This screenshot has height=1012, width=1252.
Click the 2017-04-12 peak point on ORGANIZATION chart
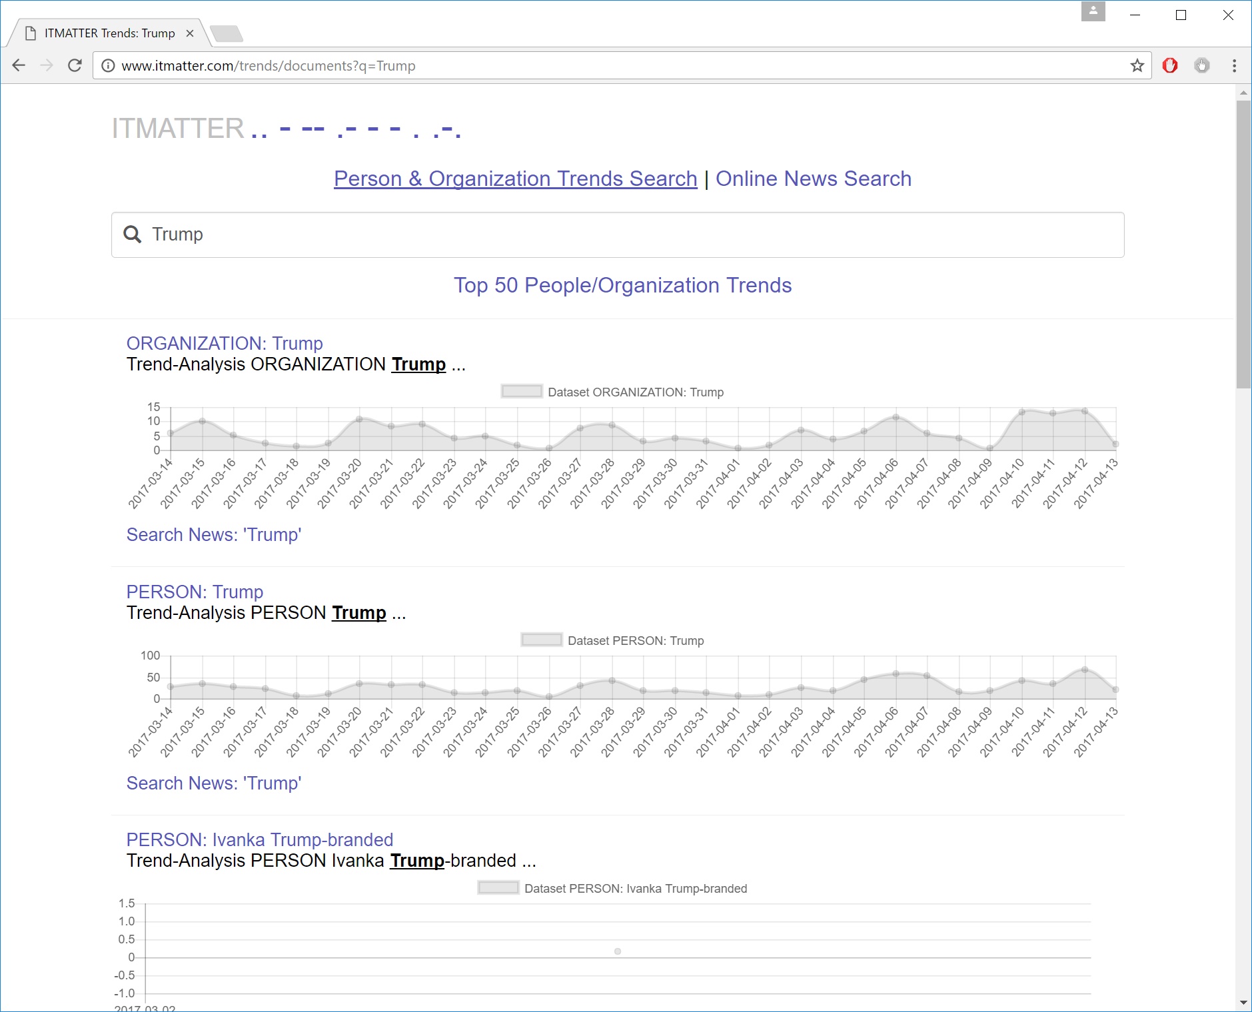[x=1085, y=411]
